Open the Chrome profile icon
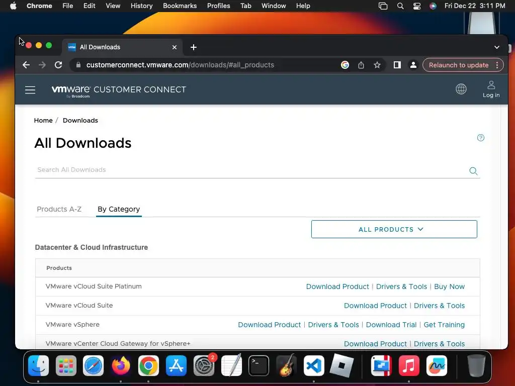The height and width of the screenshot is (386, 515). [x=413, y=65]
